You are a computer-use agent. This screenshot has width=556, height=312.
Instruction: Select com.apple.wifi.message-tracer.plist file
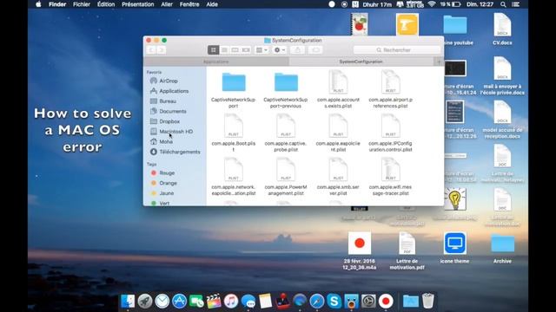point(390,177)
